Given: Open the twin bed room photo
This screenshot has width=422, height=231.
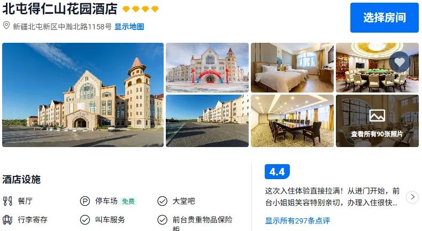Looking at the screenshot, I should pyautogui.click(x=292, y=68).
